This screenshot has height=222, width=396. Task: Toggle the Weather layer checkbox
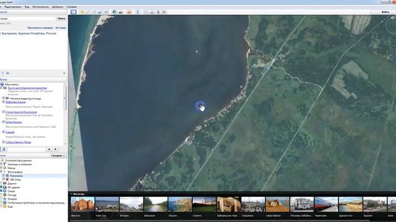pos(1,195)
